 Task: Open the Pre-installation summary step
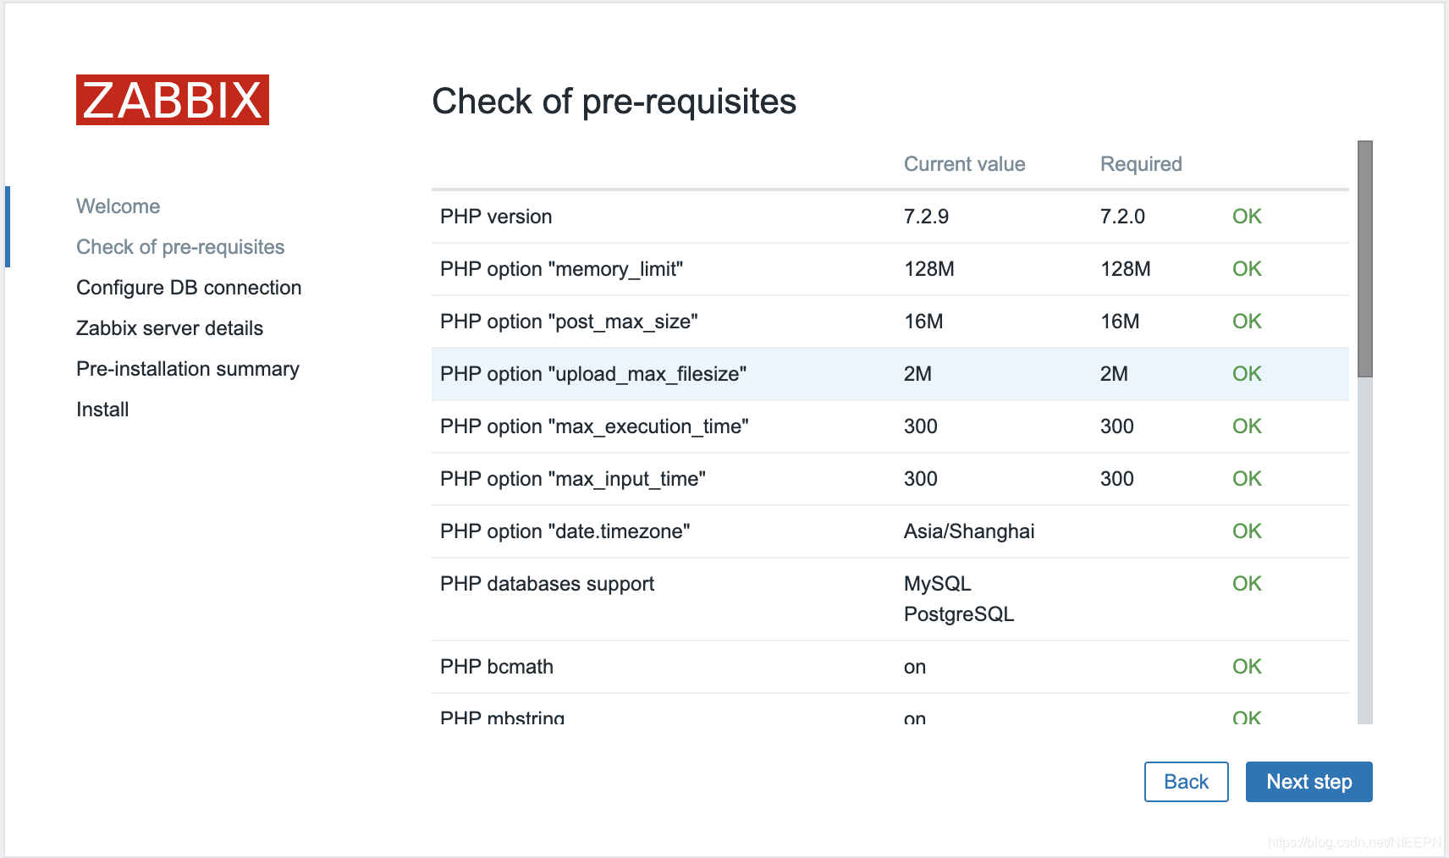tap(187, 368)
